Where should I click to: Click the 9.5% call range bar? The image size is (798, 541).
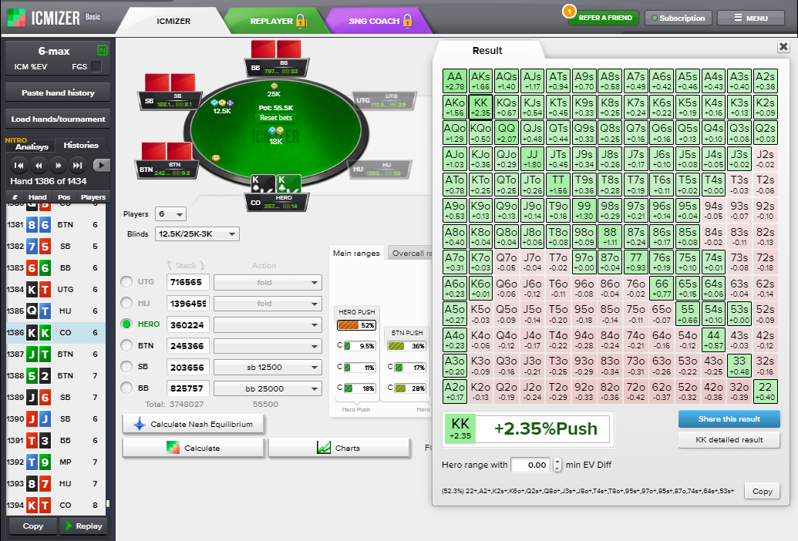point(359,346)
